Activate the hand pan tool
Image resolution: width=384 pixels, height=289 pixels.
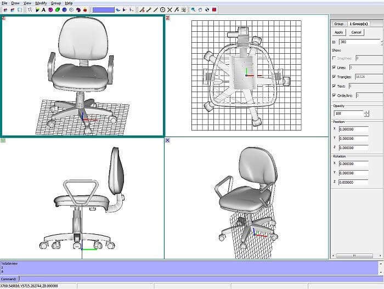(200, 10)
